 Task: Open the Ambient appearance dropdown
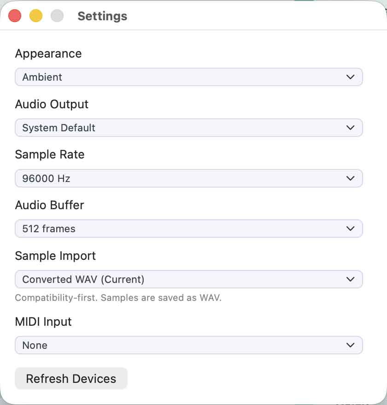(184, 77)
